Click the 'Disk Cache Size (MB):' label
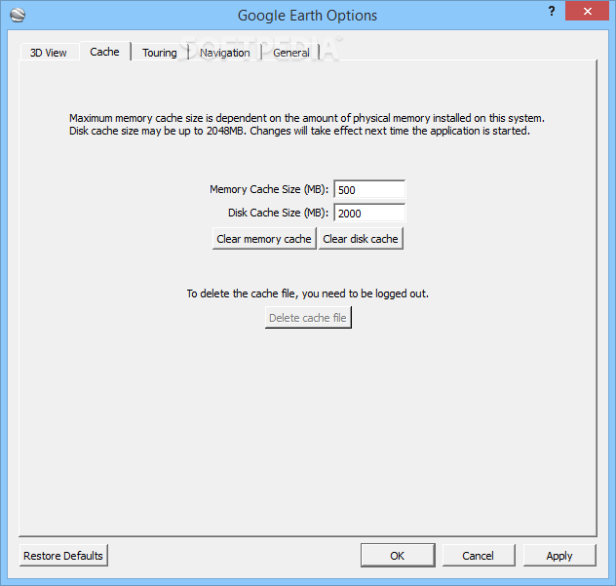The image size is (616, 586). [278, 213]
